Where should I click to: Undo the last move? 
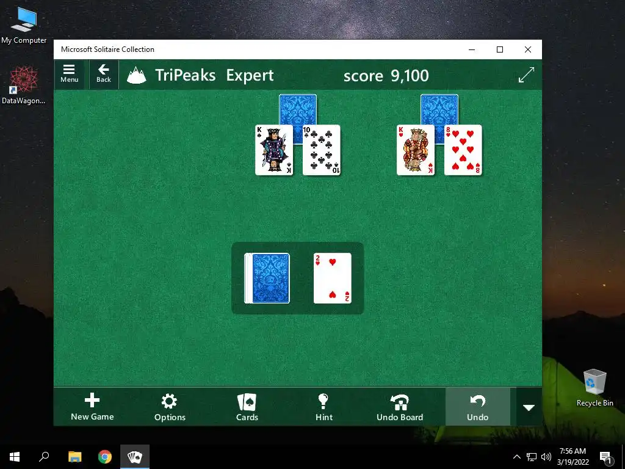[x=477, y=407]
